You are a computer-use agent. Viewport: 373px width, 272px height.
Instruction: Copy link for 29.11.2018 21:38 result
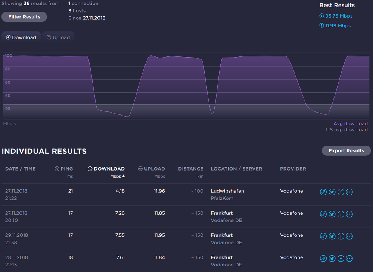pyautogui.click(x=323, y=236)
